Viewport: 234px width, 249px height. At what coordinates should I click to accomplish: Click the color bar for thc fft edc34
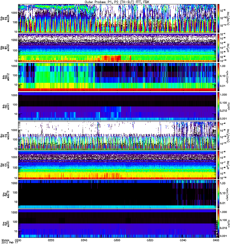pos(219,136)
